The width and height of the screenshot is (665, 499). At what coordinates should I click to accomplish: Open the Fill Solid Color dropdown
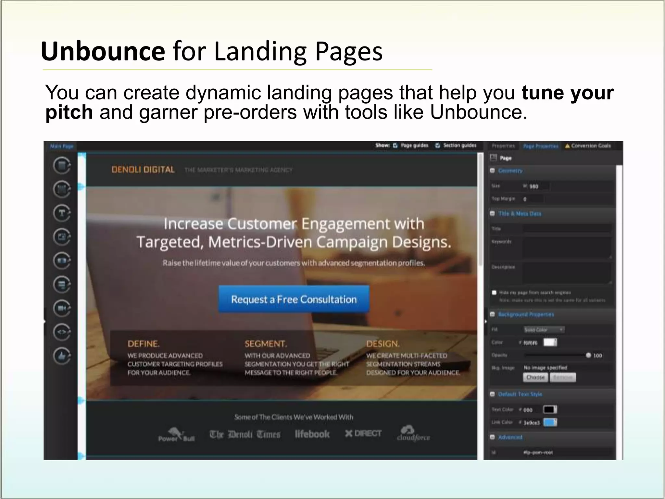(544, 330)
